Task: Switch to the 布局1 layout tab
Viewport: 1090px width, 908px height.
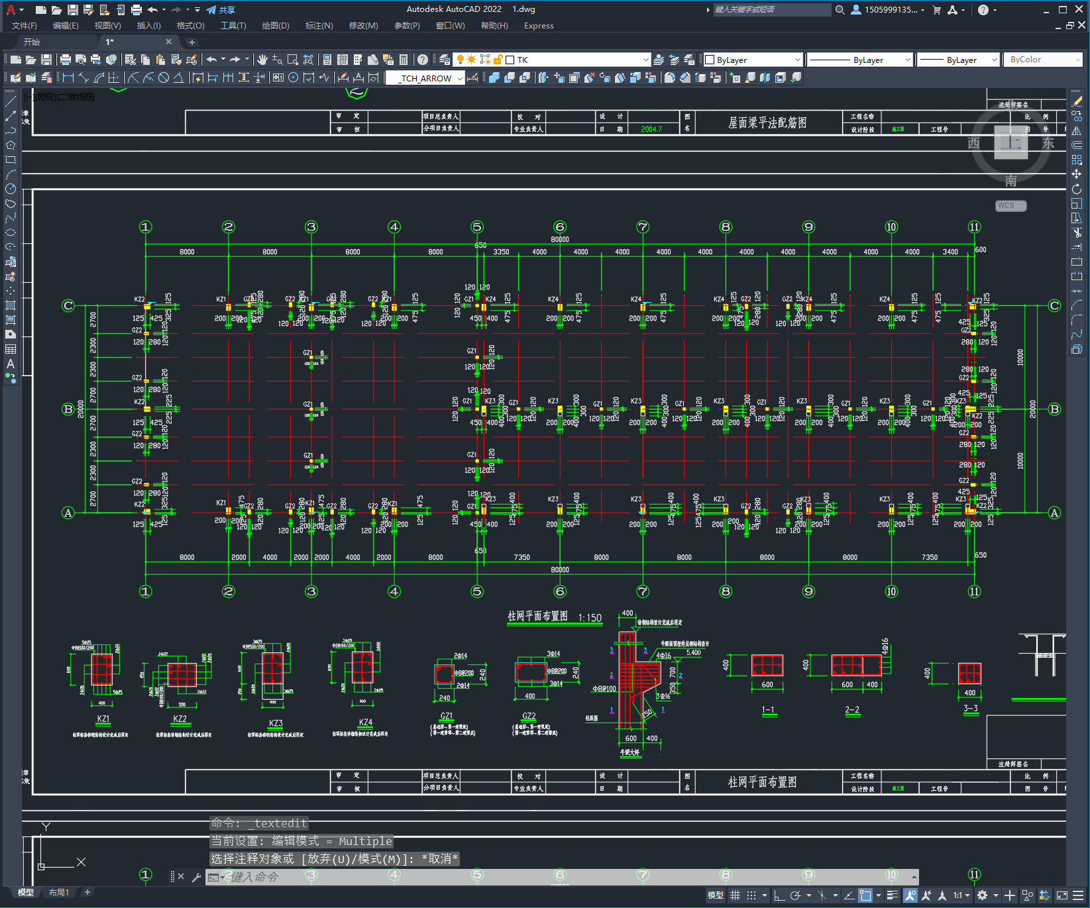Action: click(x=59, y=893)
